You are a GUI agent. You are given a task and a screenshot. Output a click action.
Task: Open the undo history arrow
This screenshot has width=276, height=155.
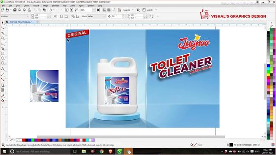coord(53,10)
